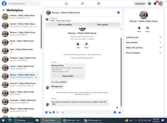
Task: Click the Aa message input field
Action: pos(87,112)
